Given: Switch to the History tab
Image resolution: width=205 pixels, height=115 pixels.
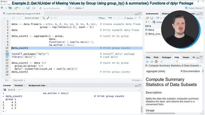Looking at the screenshot, I should point(165,14).
